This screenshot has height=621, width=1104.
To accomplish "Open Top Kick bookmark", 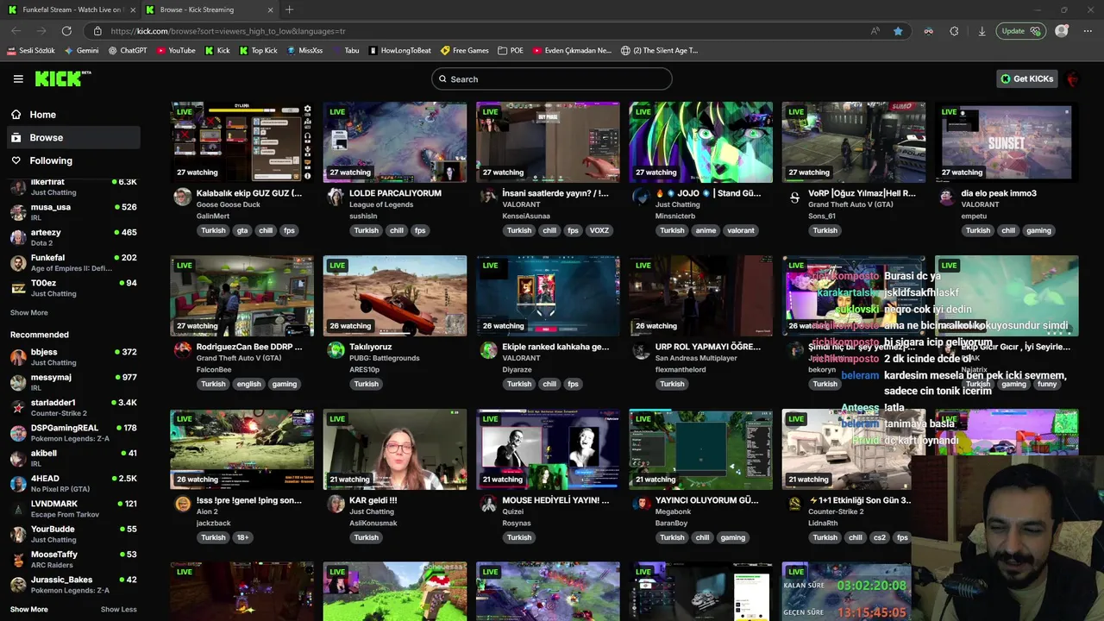I will [x=258, y=51].
